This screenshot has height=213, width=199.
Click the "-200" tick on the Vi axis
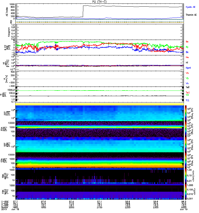tap(12, 83)
